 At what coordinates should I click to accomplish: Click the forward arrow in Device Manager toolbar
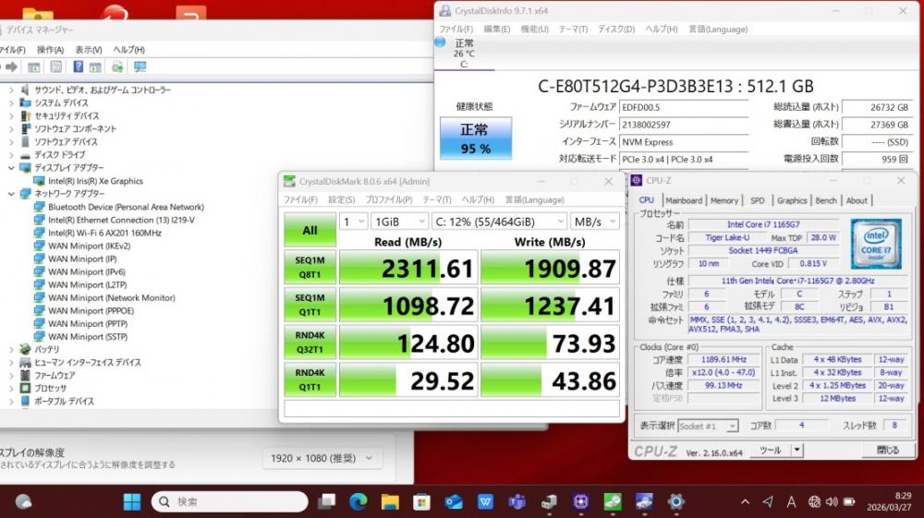(x=11, y=67)
